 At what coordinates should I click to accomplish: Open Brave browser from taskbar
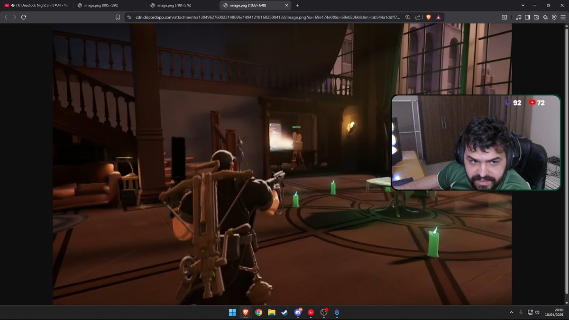click(x=246, y=312)
